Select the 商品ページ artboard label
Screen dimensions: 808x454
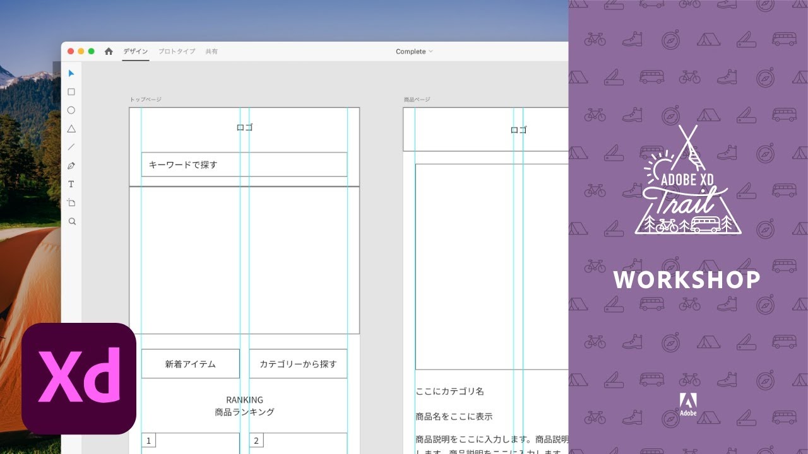(417, 100)
